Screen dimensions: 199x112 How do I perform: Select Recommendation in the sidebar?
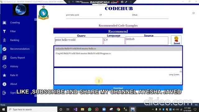click(x=20, y=49)
